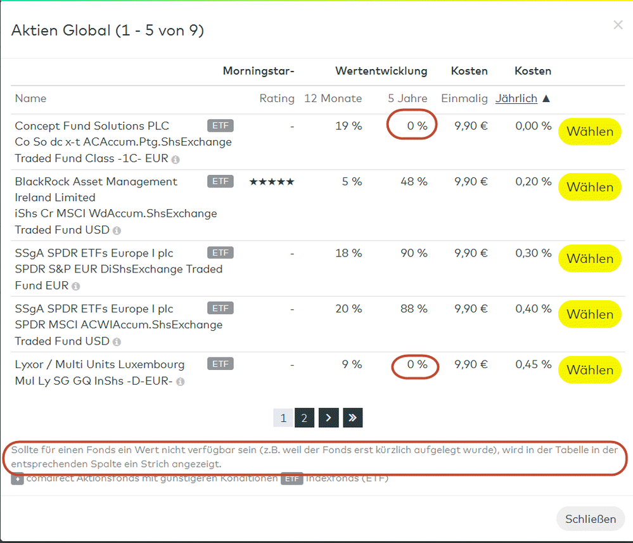
Task: Choose Lyxor Multi Units fund with Wählen
Action: tap(589, 370)
